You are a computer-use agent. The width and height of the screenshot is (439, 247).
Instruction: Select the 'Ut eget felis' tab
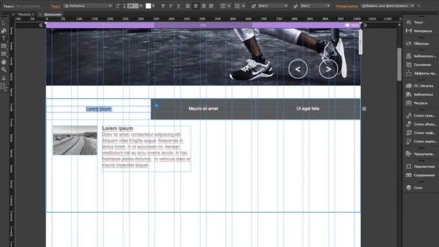[308, 108]
